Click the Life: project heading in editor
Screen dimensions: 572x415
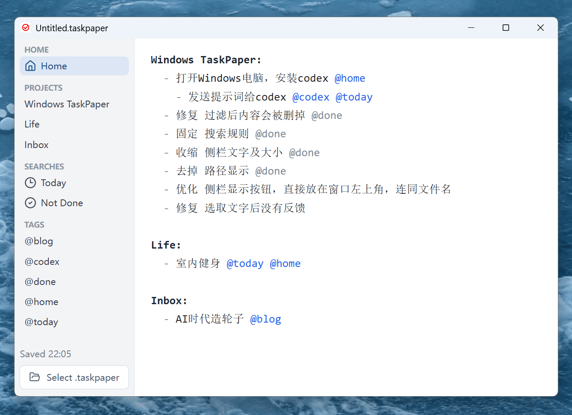click(166, 245)
